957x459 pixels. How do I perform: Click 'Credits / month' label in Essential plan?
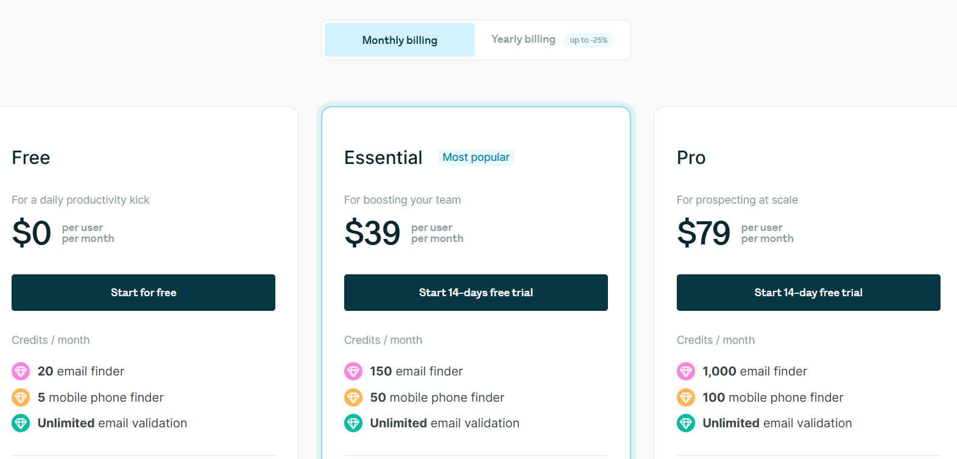383,340
